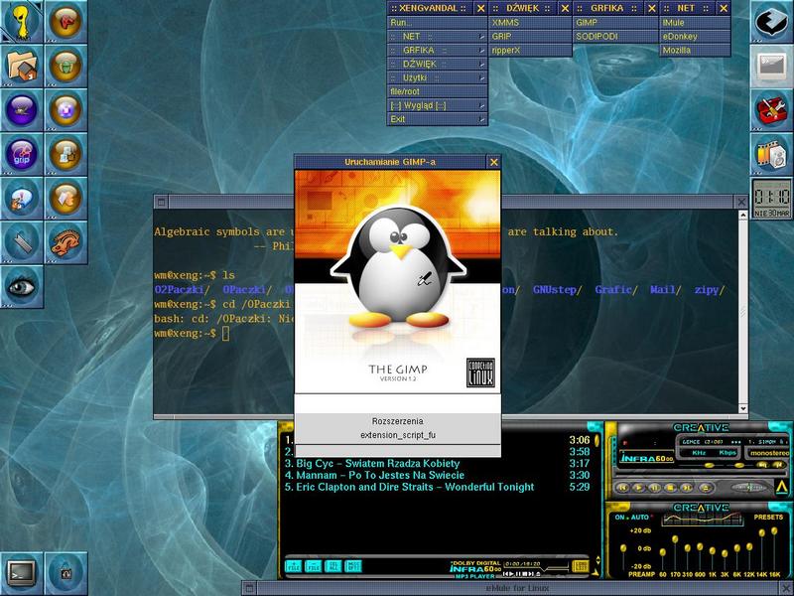Image resolution: width=794 pixels, height=596 pixels.
Task: Expand the DŹWIĘK submenu in XENGvANDAL menu
Action: point(437,64)
